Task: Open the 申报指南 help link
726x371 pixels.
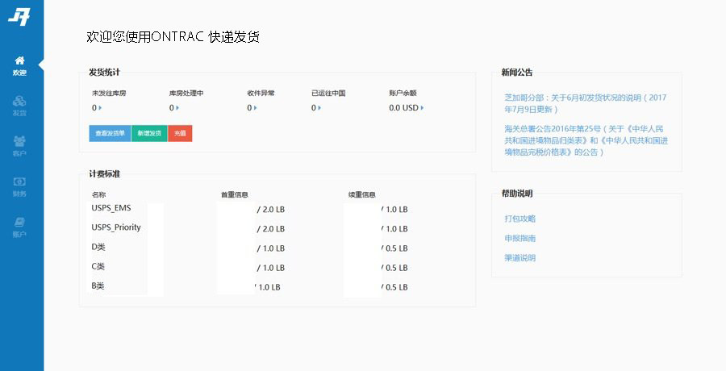Action: click(x=519, y=239)
